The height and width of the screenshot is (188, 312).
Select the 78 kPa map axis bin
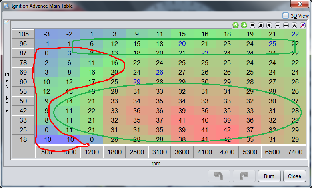tap(24, 63)
